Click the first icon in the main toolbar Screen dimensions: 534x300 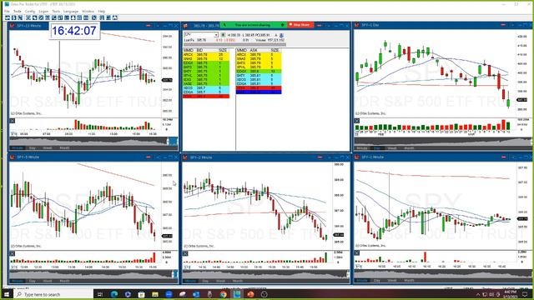(8, 17)
